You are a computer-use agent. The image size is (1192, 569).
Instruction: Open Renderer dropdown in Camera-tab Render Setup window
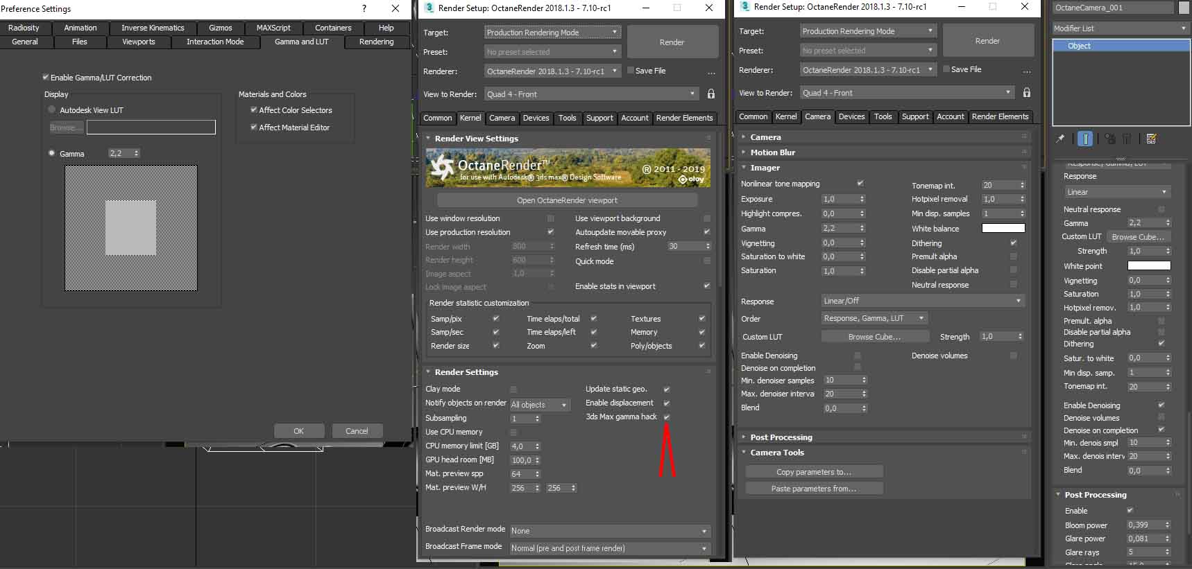coord(868,70)
